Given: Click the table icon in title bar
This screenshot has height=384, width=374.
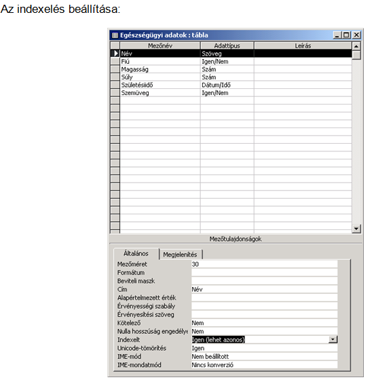Looking at the screenshot, I should (115, 35).
